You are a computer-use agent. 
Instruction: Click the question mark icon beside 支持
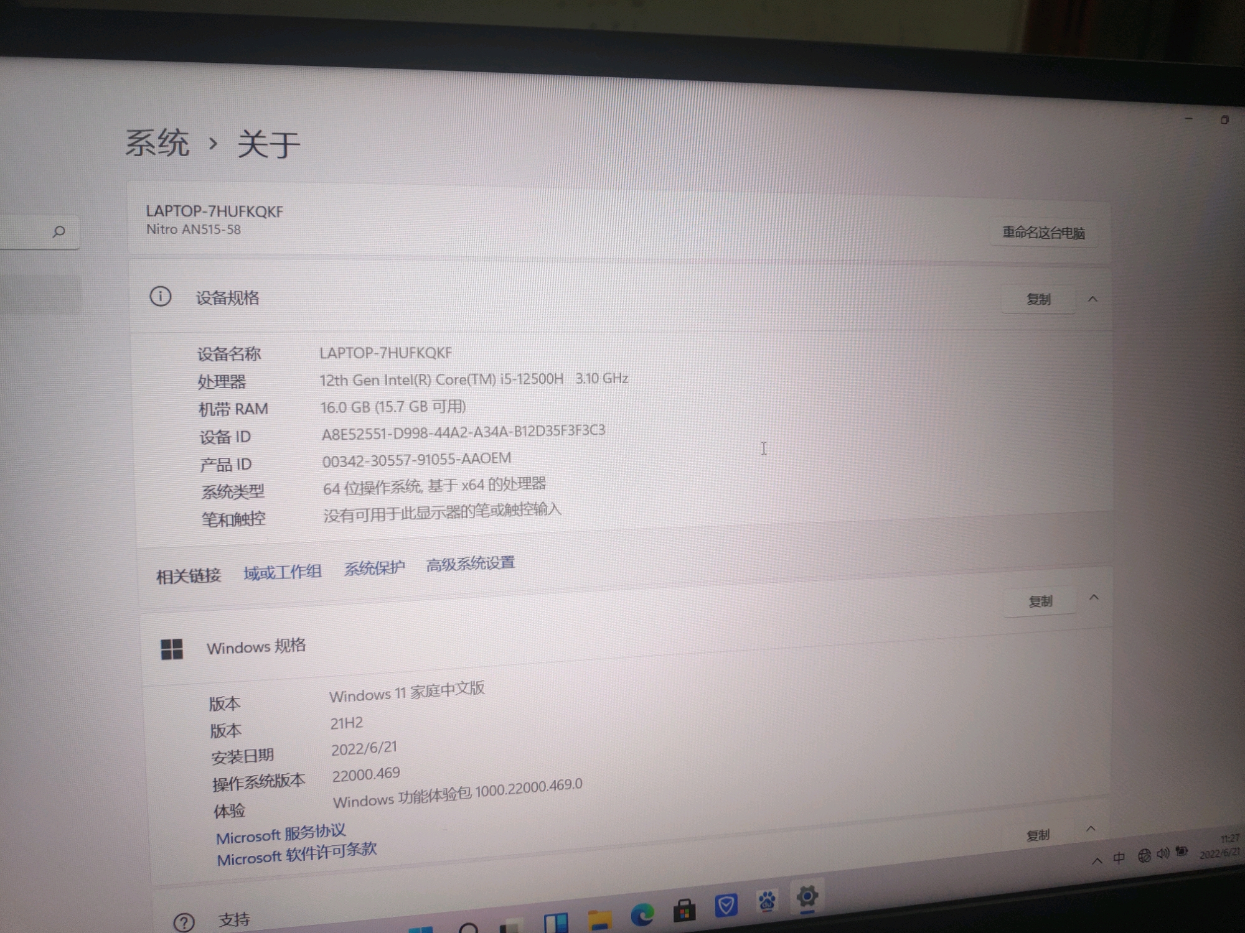tap(184, 922)
